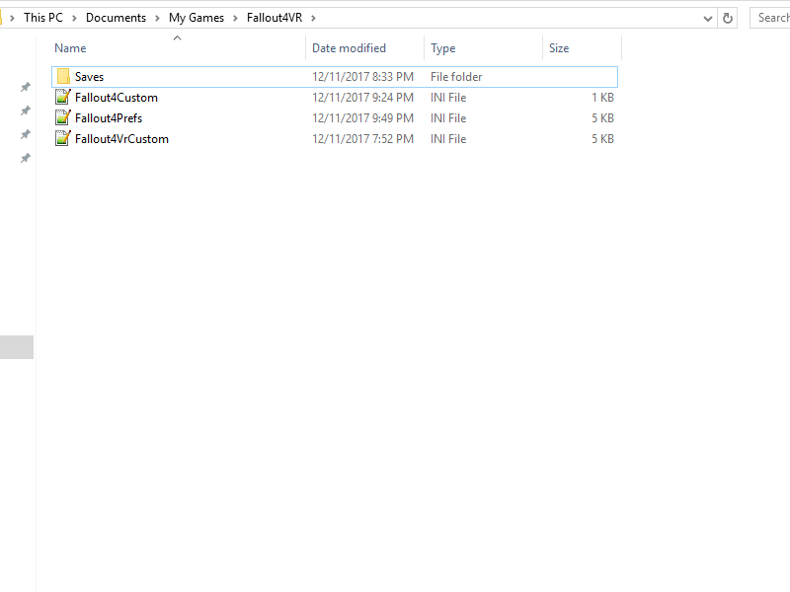Expand chevron after This PC breadcrumb
This screenshot has height=592, width=790.
tap(74, 18)
